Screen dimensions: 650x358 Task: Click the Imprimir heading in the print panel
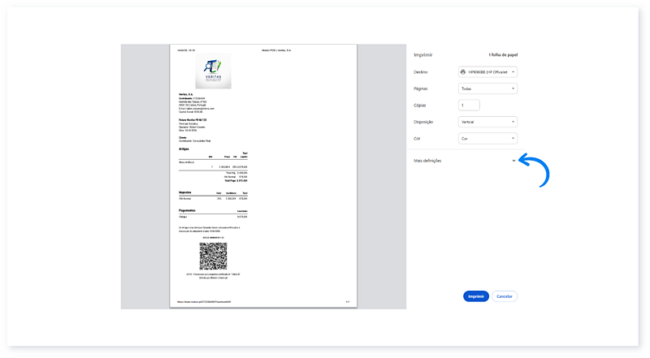(422, 54)
